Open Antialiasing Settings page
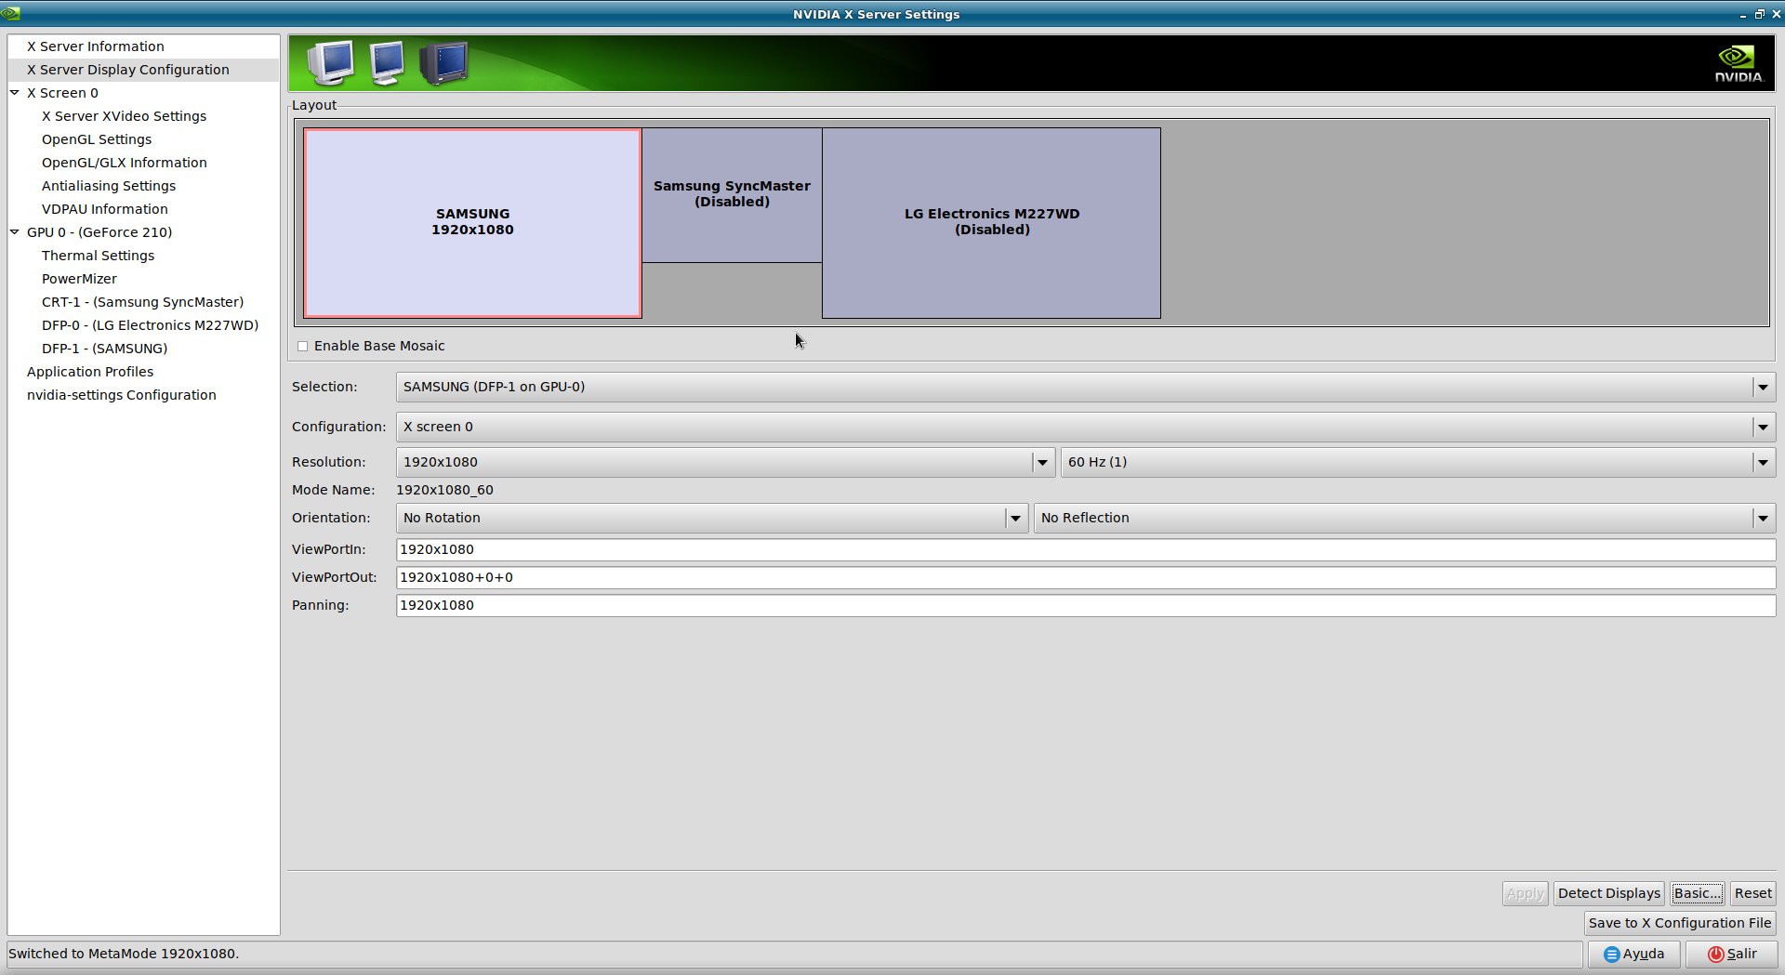This screenshot has height=975, width=1785. (x=143, y=186)
